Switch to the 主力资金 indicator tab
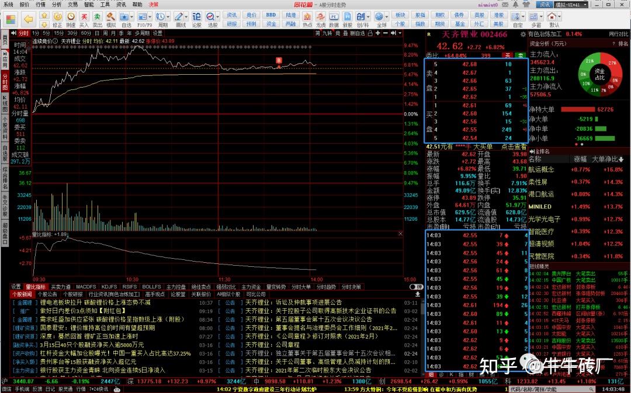The height and width of the screenshot is (393, 631). point(251,287)
